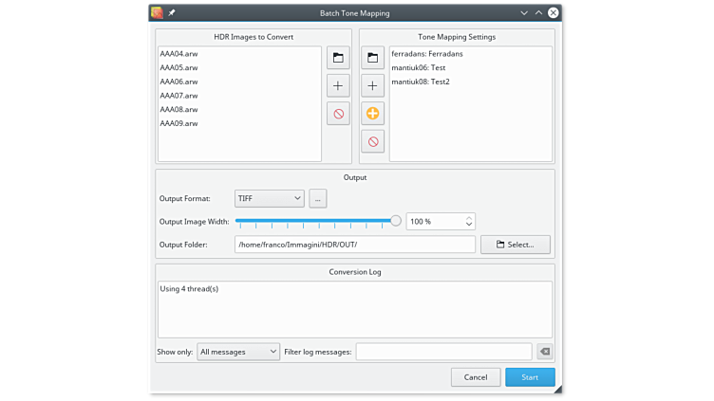
Task: Click the output width percentage spinner arrows
Action: [x=469, y=221]
